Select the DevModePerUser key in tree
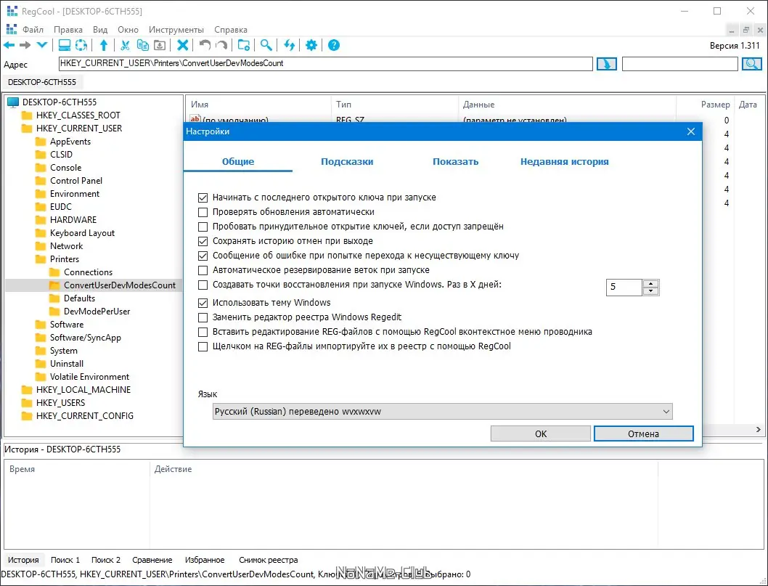The image size is (768, 586). [x=97, y=312]
